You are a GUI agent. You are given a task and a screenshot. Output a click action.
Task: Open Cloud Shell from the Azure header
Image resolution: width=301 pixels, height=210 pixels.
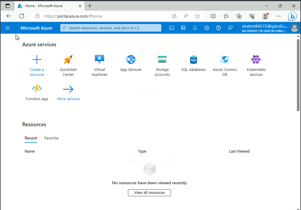172,28
